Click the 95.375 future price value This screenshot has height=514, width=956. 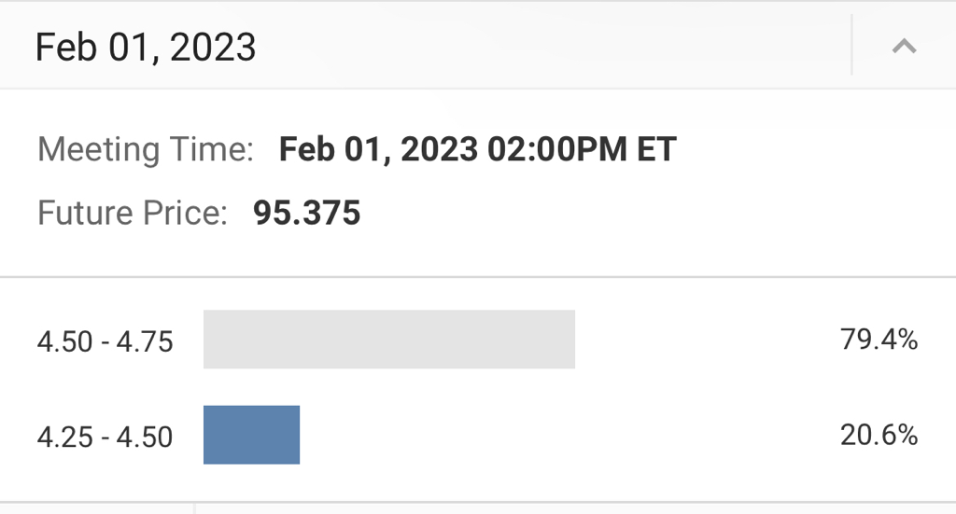(x=307, y=214)
